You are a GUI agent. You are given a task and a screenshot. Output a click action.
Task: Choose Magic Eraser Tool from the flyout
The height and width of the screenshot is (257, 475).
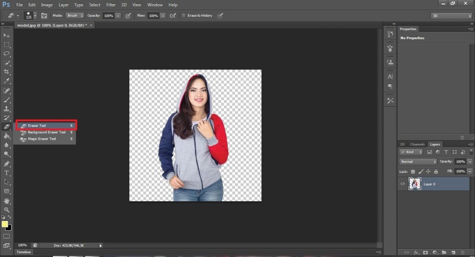[x=42, y=139]
